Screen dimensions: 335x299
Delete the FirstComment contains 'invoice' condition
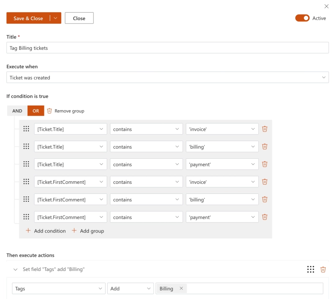click(x=265, y=182)
